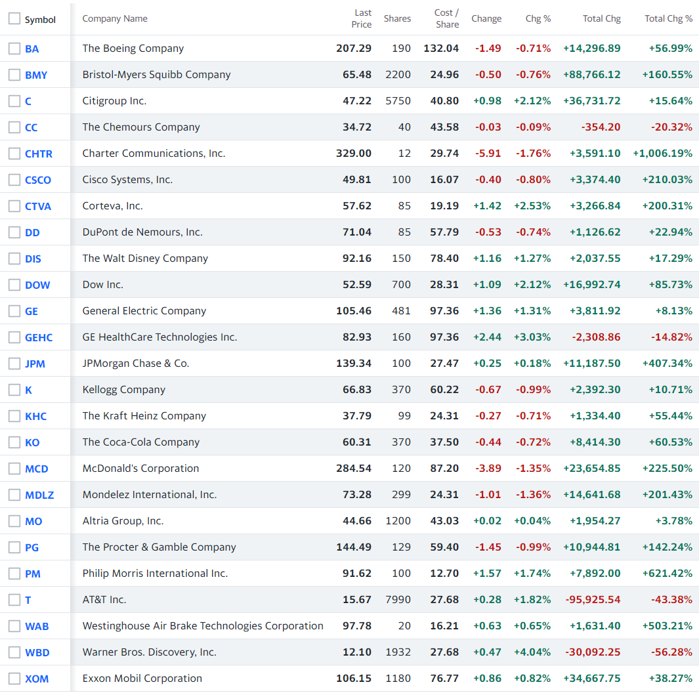This screenshot has width=699, height=695.
Task: Click shares value 5750
Action: click(x=398, y=101)
